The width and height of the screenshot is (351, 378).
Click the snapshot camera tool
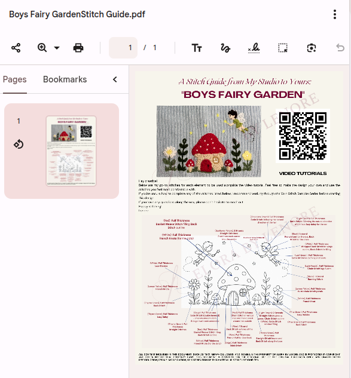point(312,48)
